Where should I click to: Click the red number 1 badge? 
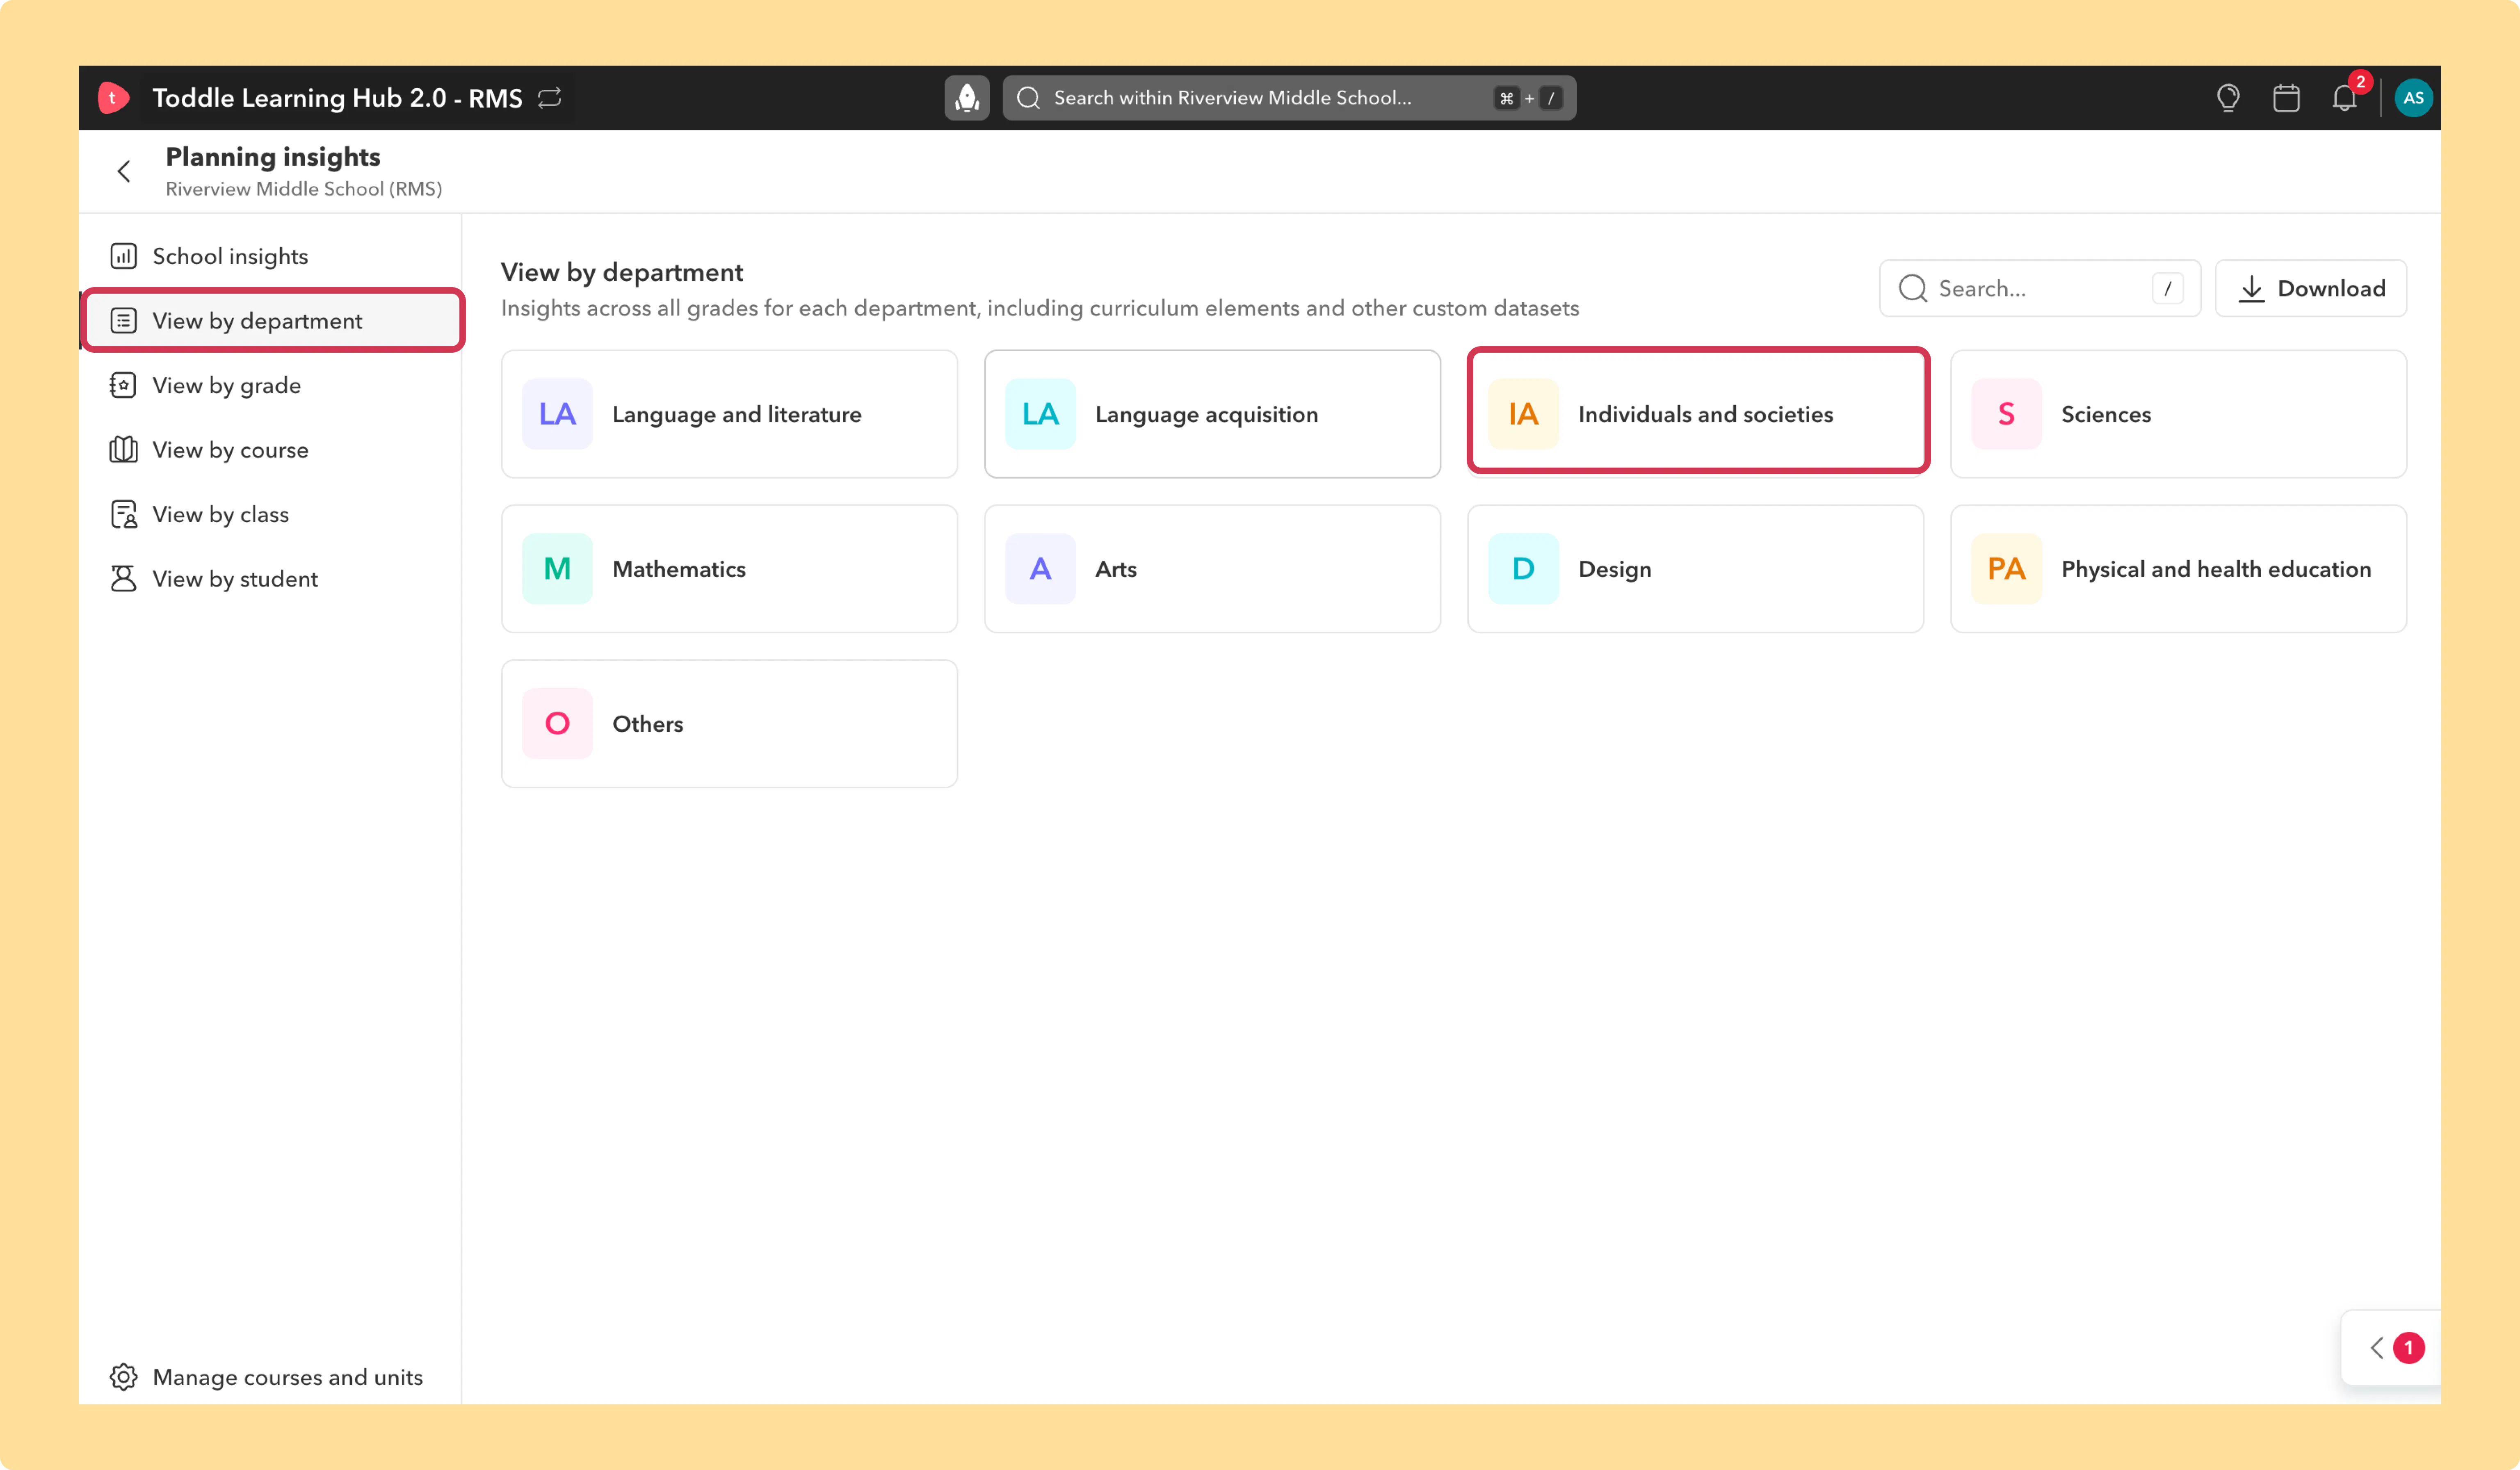click(x=2408, y=1348)
